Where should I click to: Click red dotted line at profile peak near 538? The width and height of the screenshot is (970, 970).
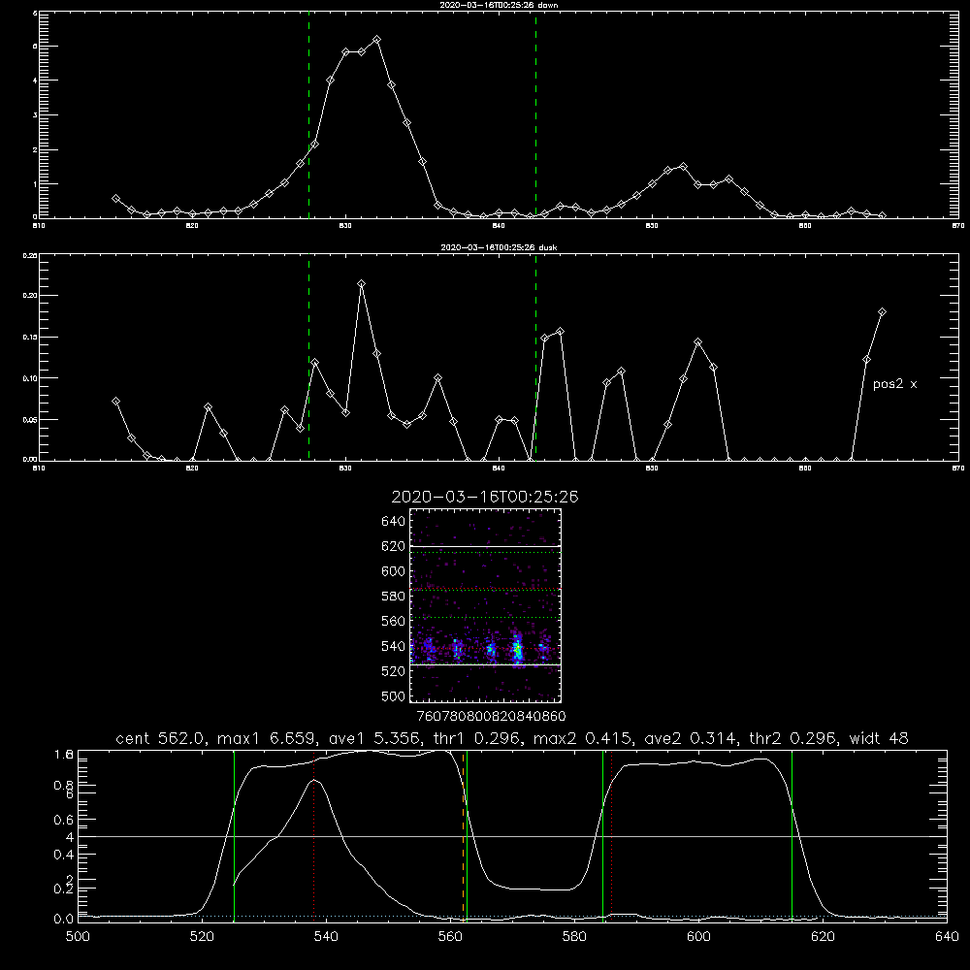tap(313, 836)
